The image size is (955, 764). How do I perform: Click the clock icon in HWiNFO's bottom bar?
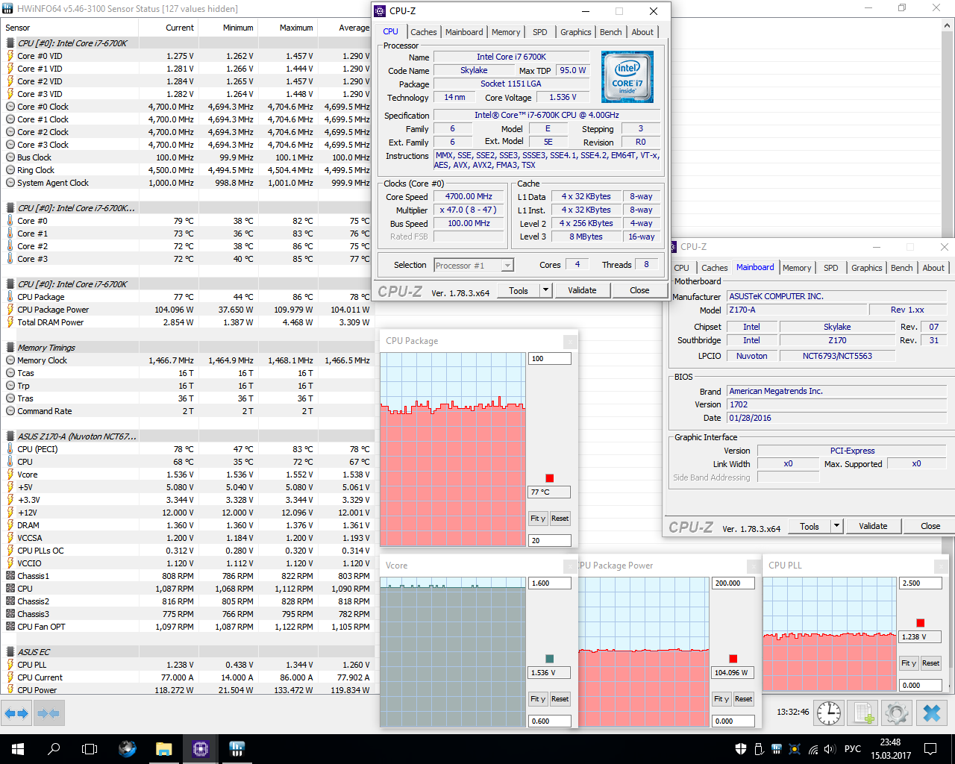click(x=828, y=713)
